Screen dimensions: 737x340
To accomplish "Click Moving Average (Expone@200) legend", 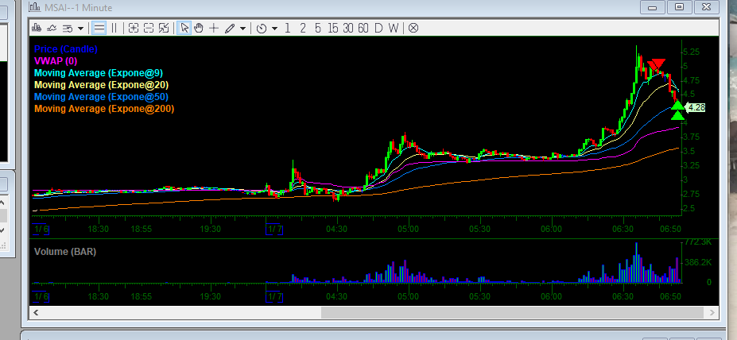I will tap(104, 109).
